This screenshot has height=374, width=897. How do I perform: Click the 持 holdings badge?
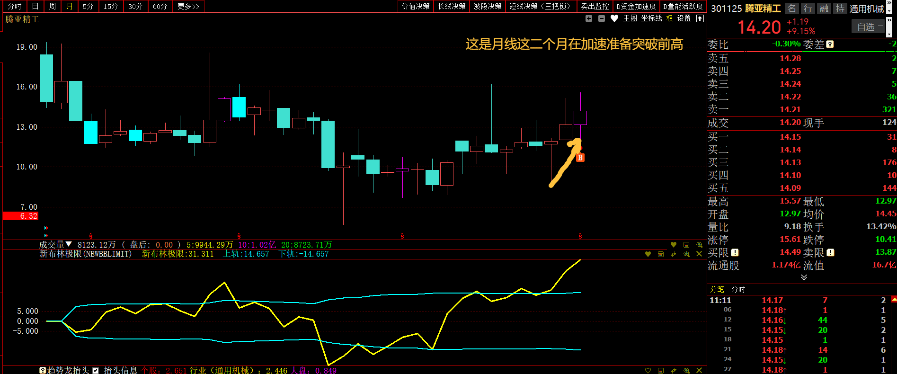click(840, 9)
